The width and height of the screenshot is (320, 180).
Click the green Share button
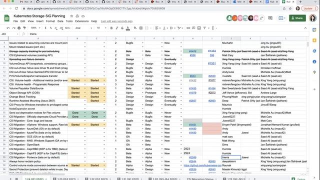coord(297,18)
